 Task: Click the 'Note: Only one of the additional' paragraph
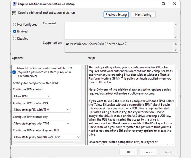pyautogui.click(x=130, y=91)
